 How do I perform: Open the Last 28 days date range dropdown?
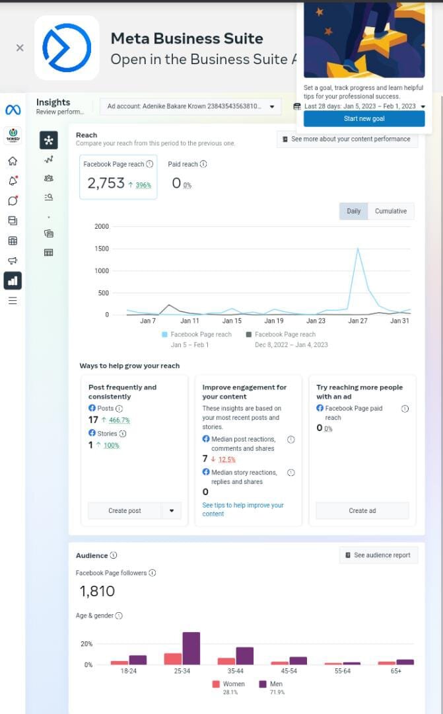[x=359, y=106]
